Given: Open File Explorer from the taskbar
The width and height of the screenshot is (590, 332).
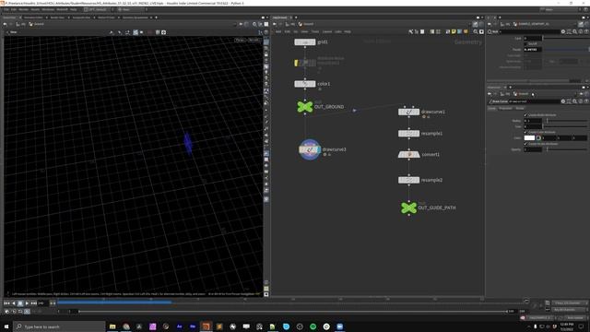Looking at the screenshot, I should 112,326.
